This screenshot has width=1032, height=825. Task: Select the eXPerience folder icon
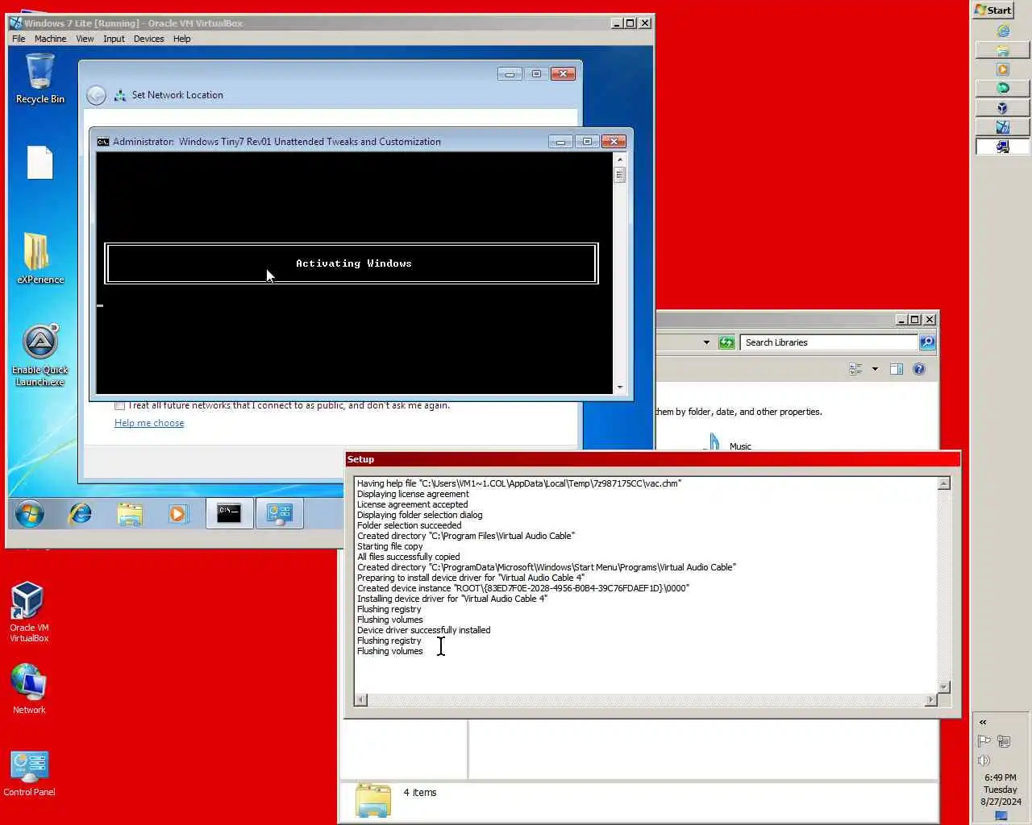point(40,258)
